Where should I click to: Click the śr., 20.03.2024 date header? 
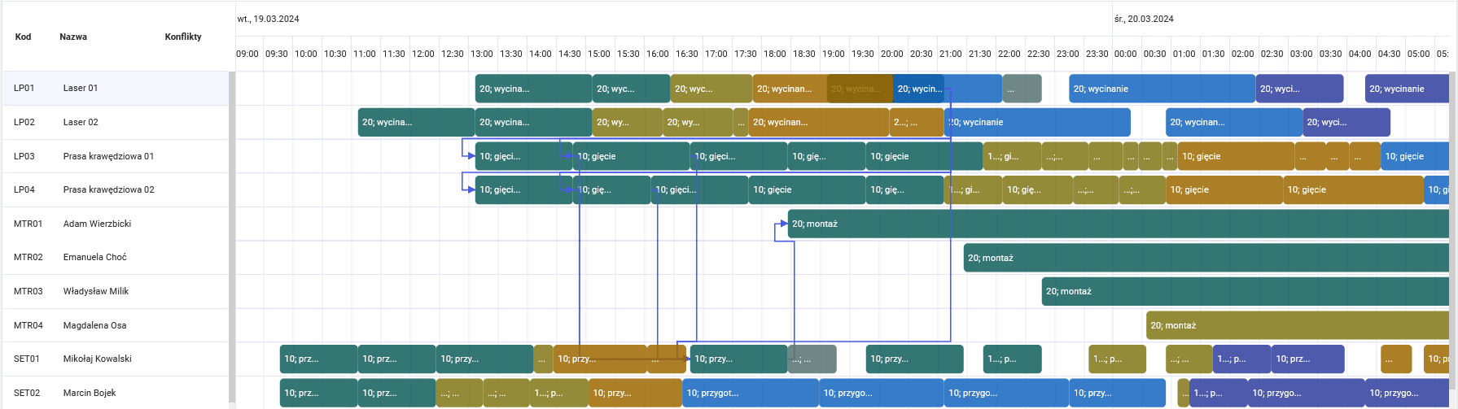(1144, 19)
